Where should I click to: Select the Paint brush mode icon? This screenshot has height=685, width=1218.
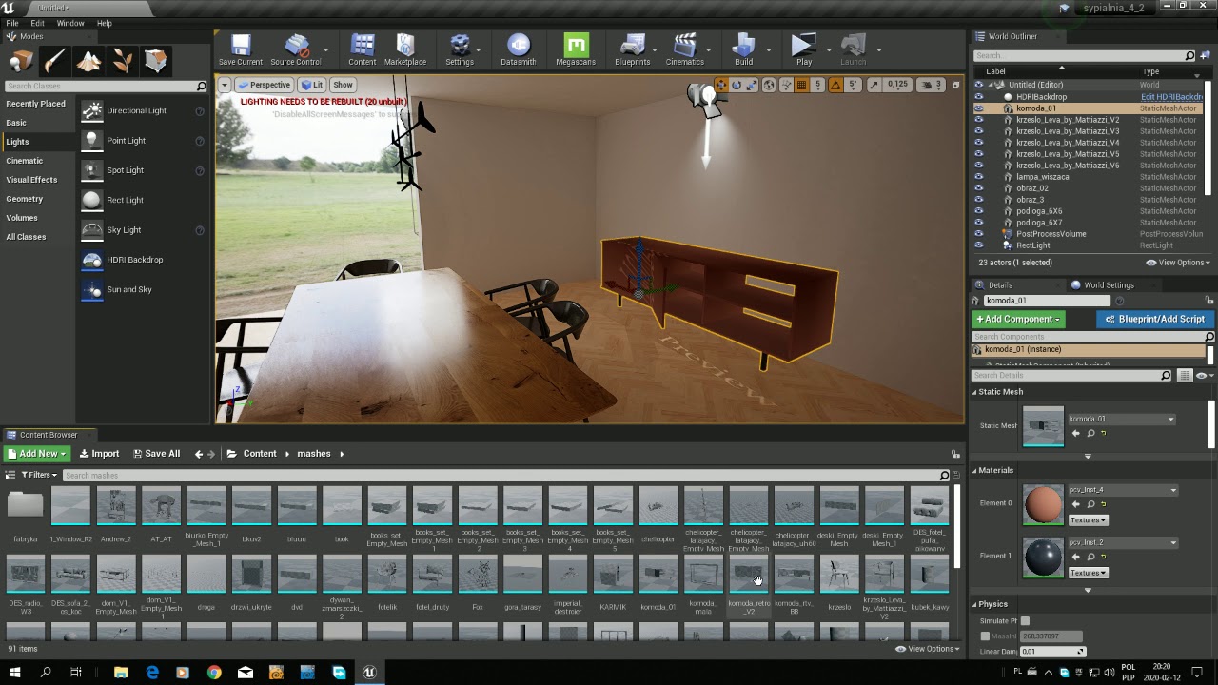coord(54,61)
